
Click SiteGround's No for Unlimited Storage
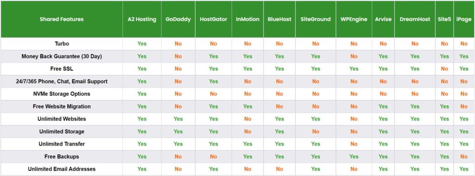[315, 132]
